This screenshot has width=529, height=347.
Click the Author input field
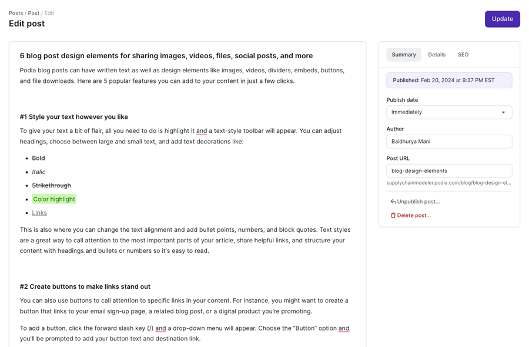tap(449, 142)
